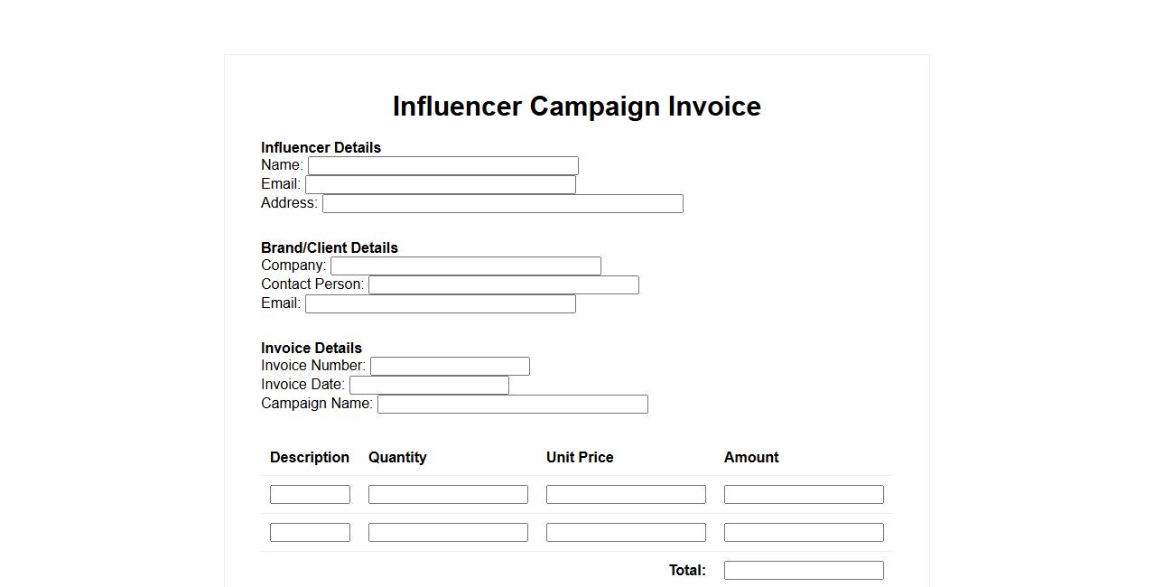Click second row Unit Price field
Screen dimensions: 1154x587
(x=626, y=533)
